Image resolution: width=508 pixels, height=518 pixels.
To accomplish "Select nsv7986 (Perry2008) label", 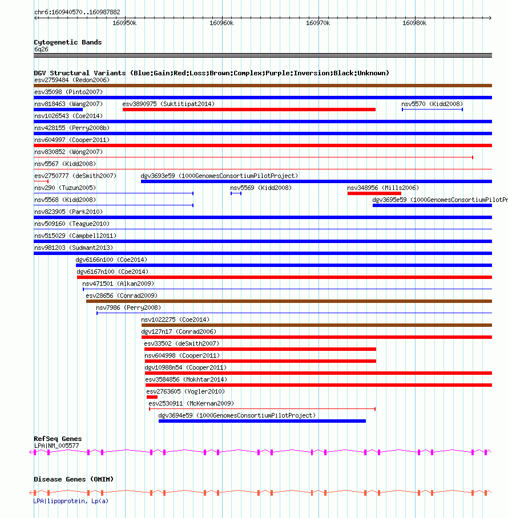I will 128,307.
